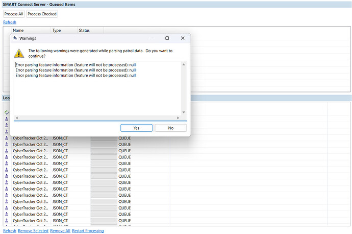Click the top Refresh link under Process All
The image size is (352, 234).
[x=10, y=22]
